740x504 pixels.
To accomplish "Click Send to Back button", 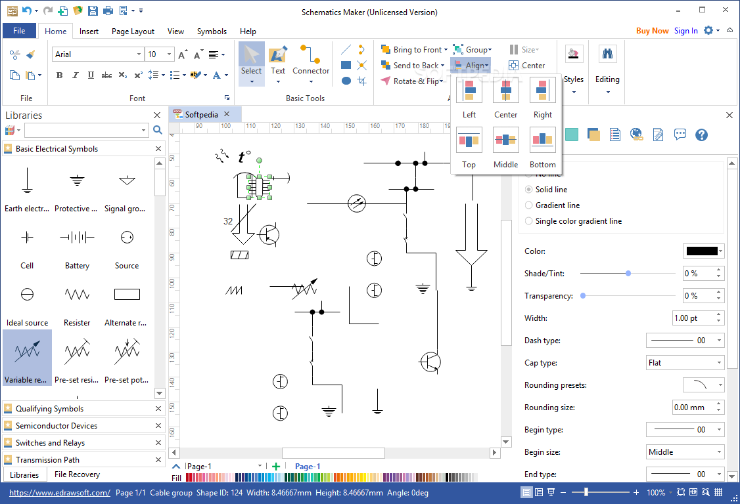I will [412, 66].
